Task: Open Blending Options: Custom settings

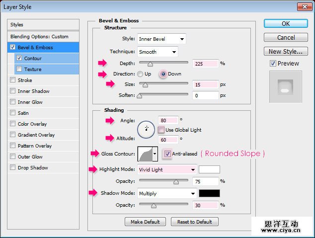Action: (x=39, y=36)
